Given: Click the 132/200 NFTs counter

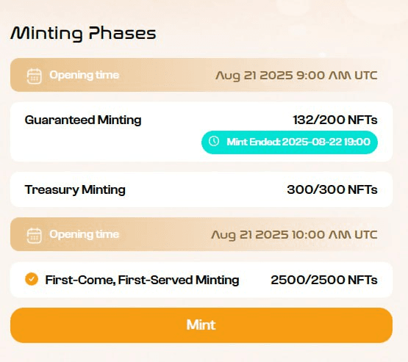Looking at the screenshot, I should tap(335, 120).
